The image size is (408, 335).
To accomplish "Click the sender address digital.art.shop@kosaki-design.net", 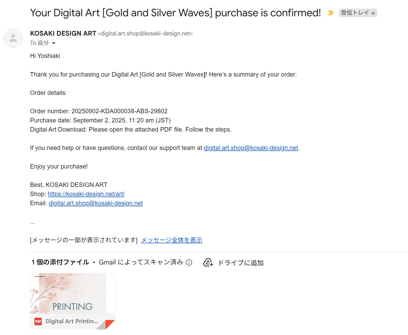I will click(x=145, y=34).
